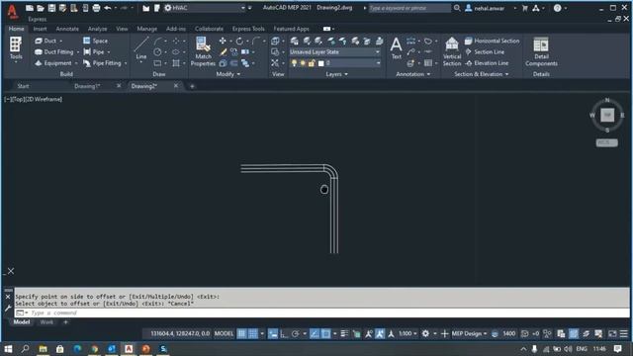Click Section Line button
The height and width of the screenshot is (356, 633).
[485, 51]
